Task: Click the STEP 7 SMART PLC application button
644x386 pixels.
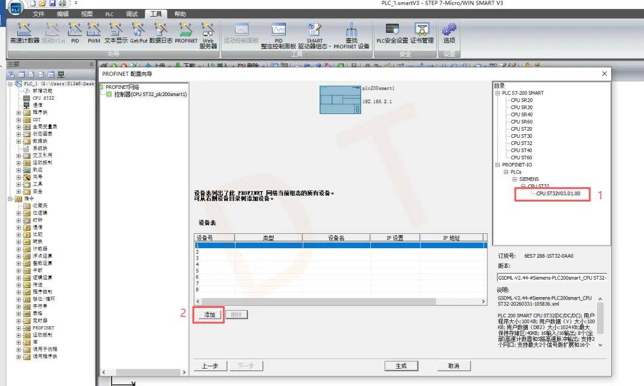Action: pos(16,8)
